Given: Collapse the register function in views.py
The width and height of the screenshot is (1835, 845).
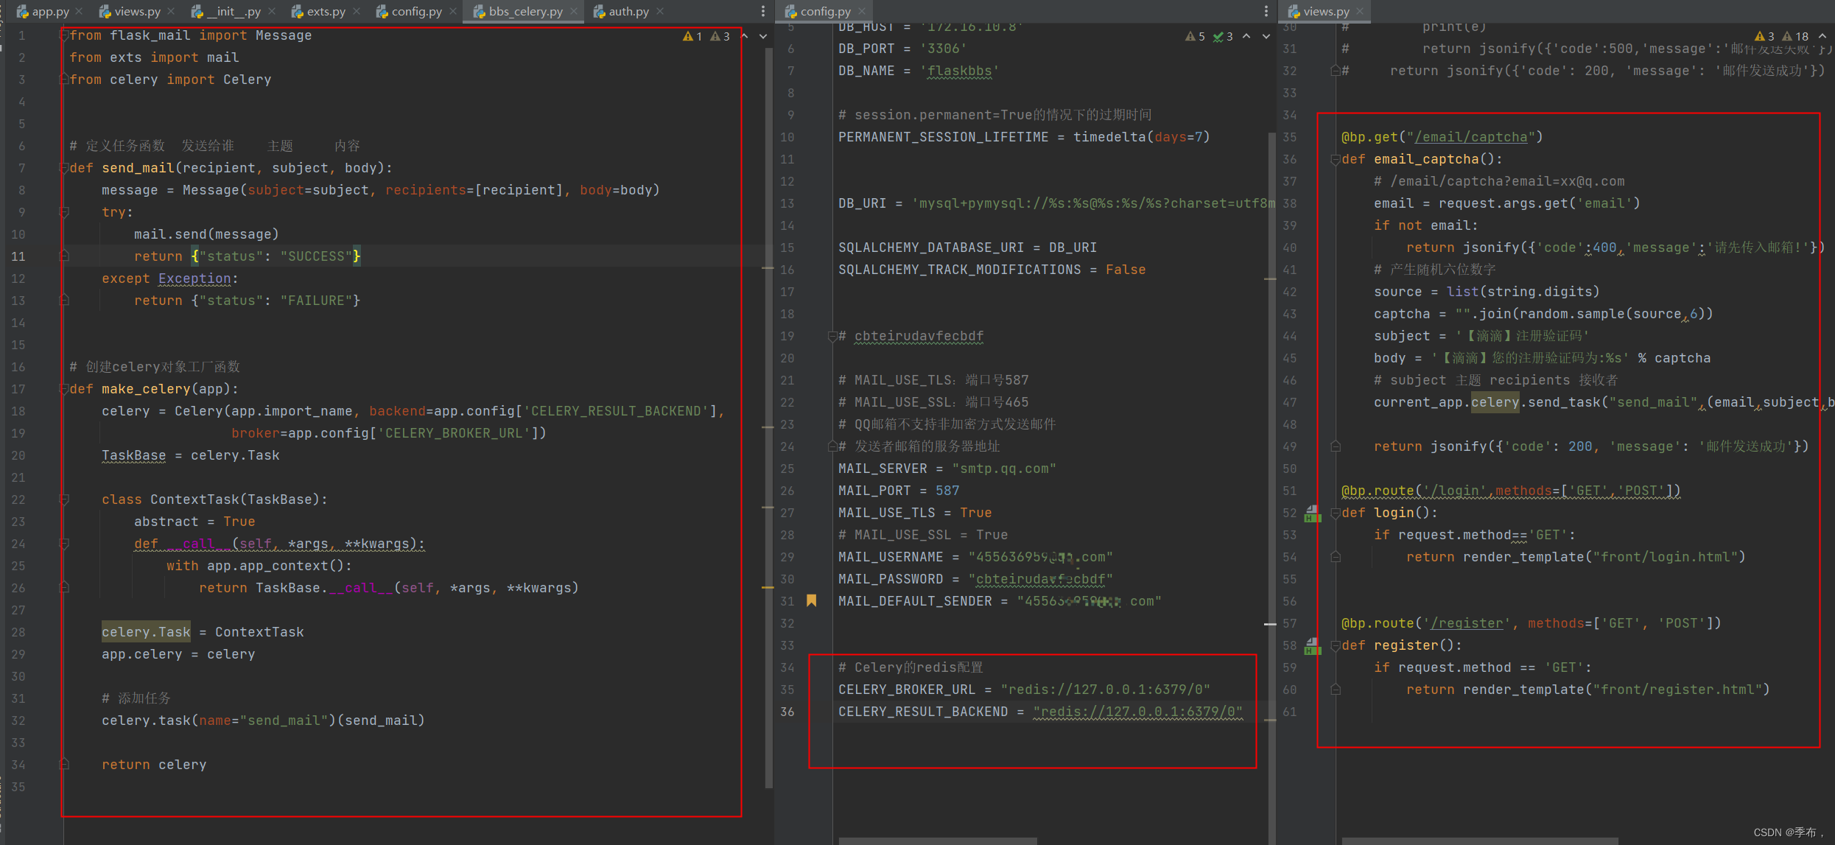Looking at the screenshot, I should [x=1335, y=645].
